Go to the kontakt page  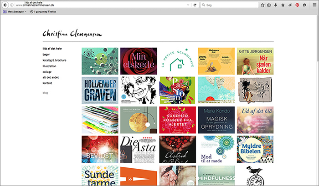click(47, 83)
